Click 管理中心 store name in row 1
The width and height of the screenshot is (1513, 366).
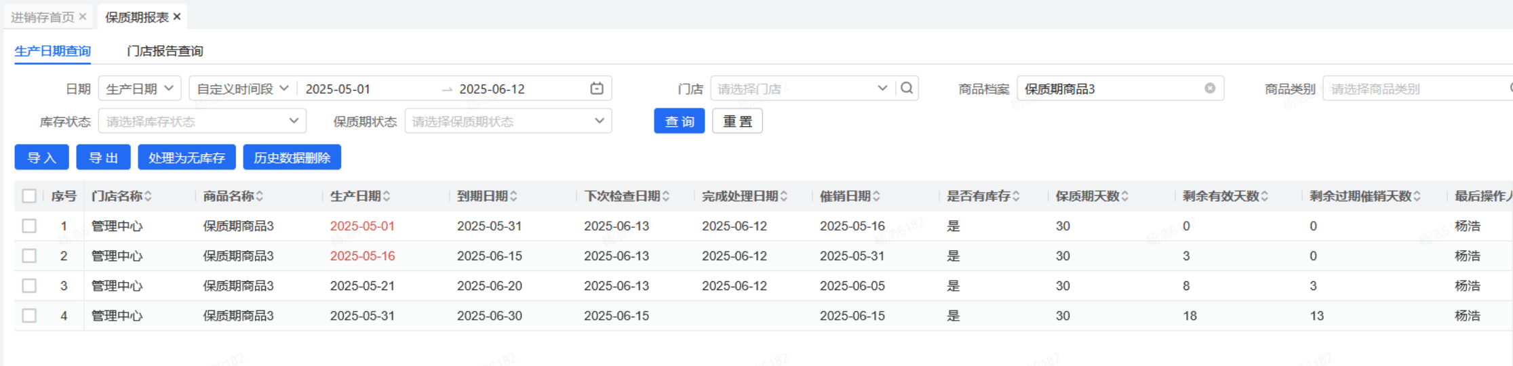(x=117, y=226)
